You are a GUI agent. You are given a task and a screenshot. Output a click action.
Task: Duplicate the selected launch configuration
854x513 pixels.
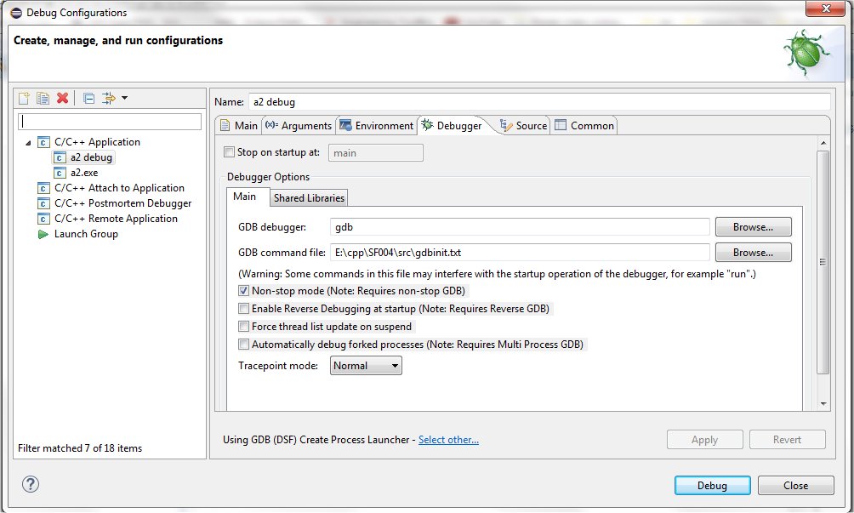[x=42, y=98]
